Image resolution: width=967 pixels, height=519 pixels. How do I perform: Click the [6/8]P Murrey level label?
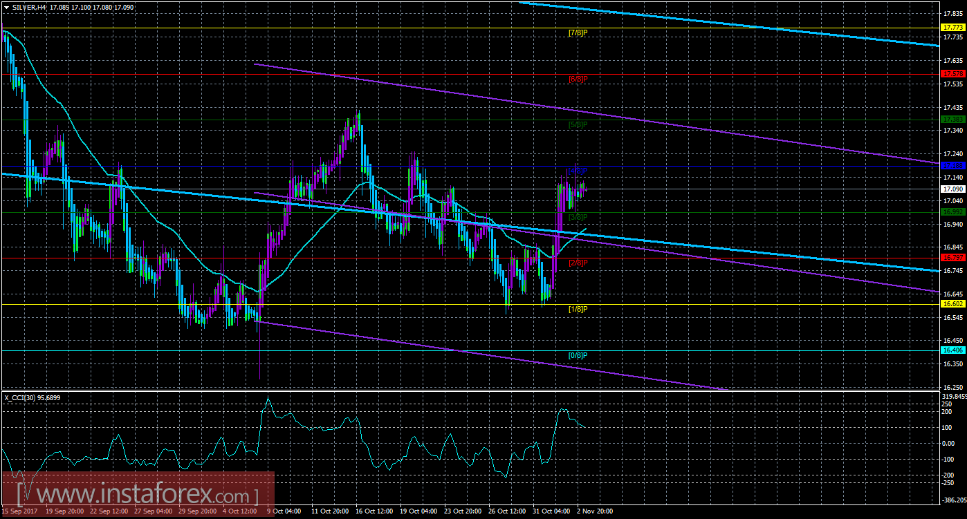[577, 79]
